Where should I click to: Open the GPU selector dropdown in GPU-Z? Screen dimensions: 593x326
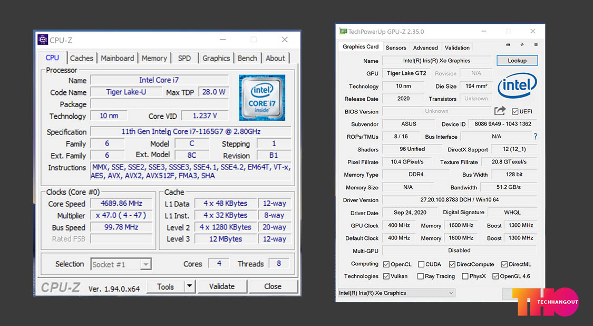396,293
